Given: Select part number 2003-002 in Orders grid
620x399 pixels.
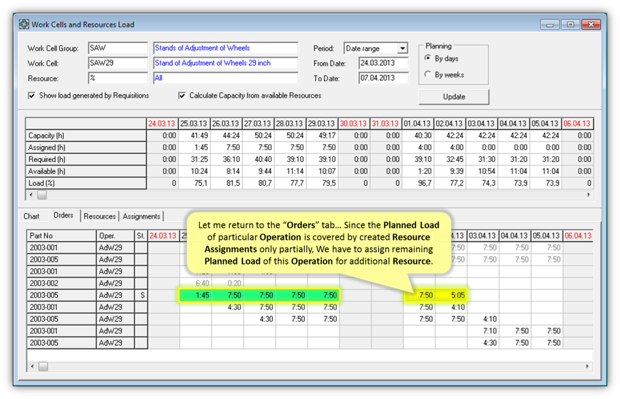Looking at the screenshot, I should [61, 283].
